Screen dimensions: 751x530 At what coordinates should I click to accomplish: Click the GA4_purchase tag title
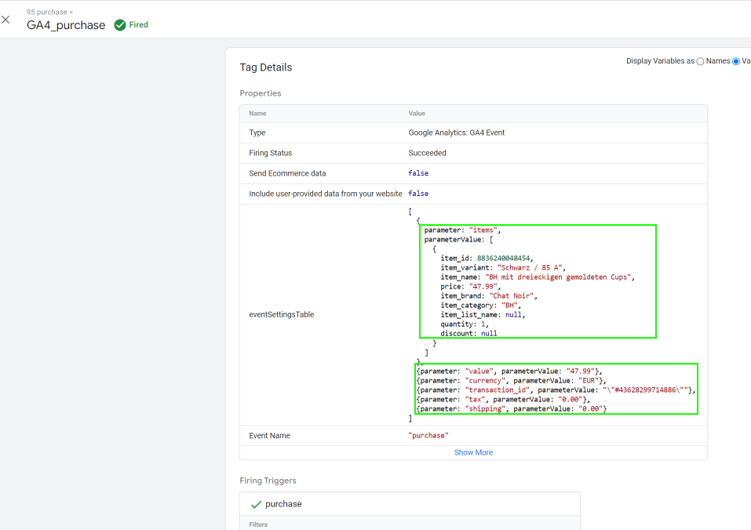pos(66,25)
